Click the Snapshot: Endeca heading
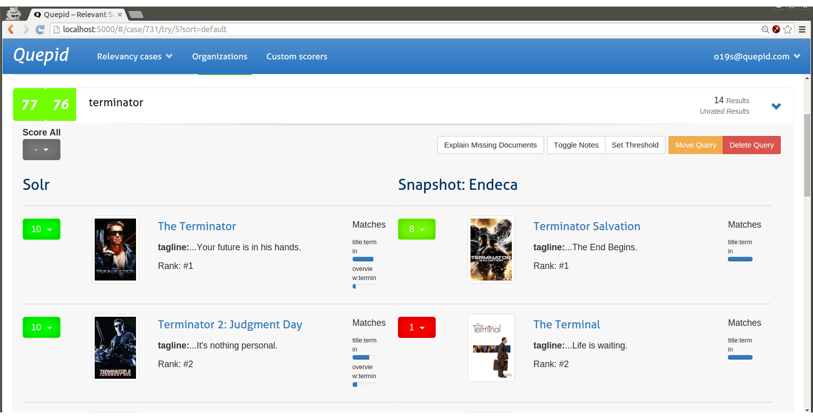The height and width of the screenshot is (419, 813). click(x=457, y=185)
